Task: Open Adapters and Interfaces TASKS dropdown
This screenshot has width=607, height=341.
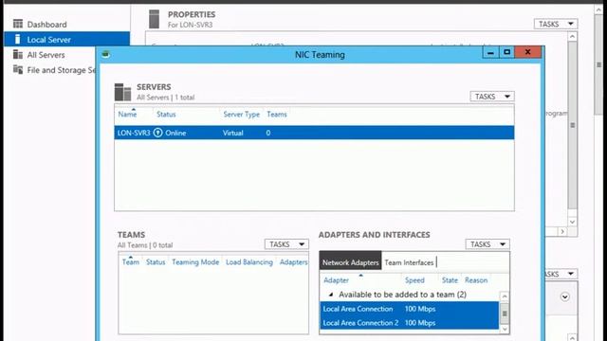Action: pyautogui.click(x=487, y=244)
